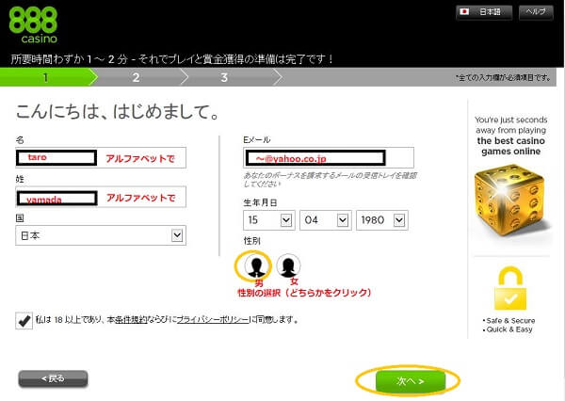
Task: Select the female gender icon
Action: pyautogui.click(x=289, y=265)
